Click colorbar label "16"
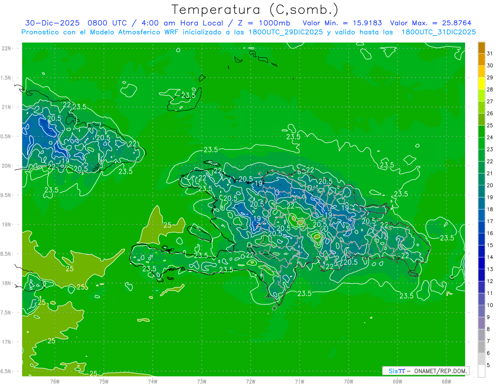The width and height of the screenshot is (501, 387). coord(490,233)
